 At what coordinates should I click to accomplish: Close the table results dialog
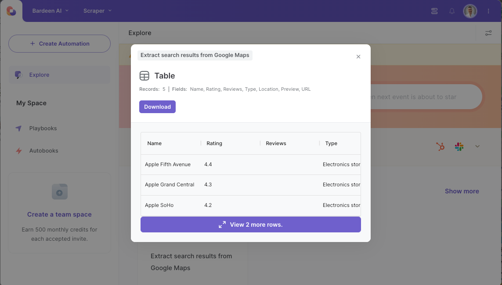click(358, 57)
